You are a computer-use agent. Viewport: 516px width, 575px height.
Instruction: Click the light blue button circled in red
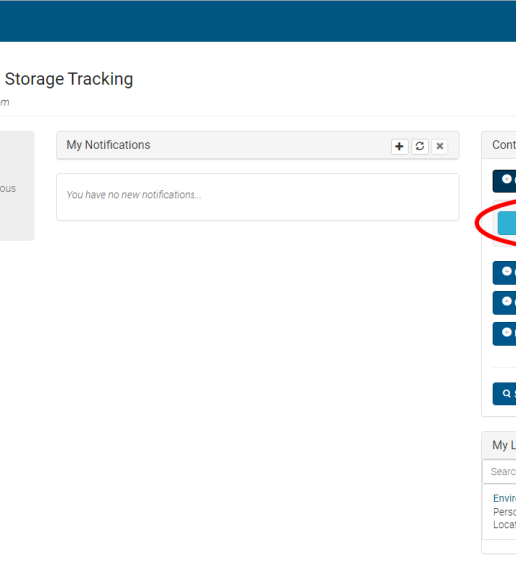[507, 223]
